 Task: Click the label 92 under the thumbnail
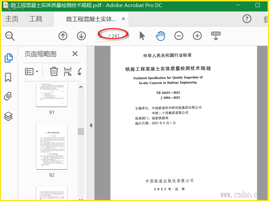click(x=52, y=175)
